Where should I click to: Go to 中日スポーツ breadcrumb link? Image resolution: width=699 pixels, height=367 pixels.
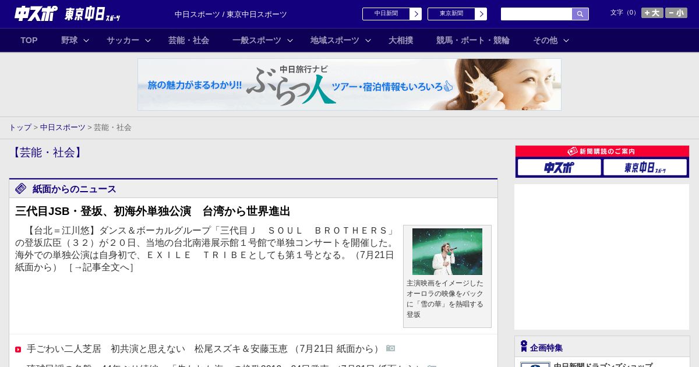pos(63,127)
